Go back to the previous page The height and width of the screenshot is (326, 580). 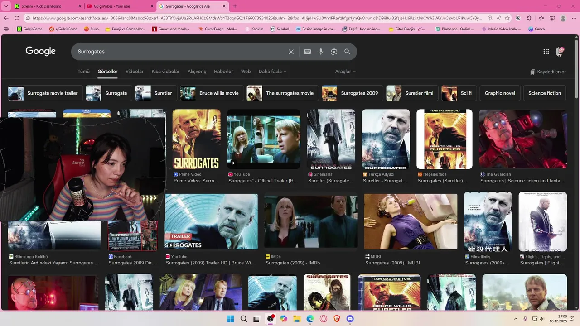(6, 18)
